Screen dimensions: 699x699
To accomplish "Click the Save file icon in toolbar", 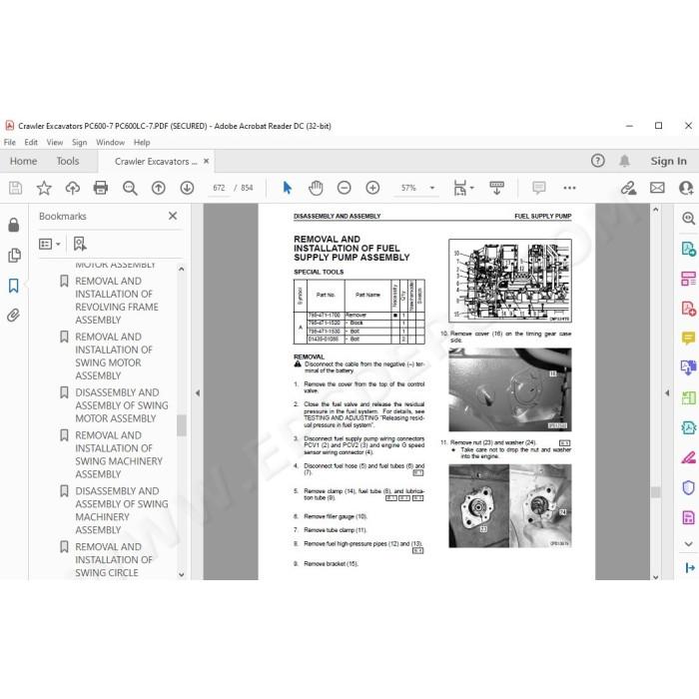I will point(15,188).
